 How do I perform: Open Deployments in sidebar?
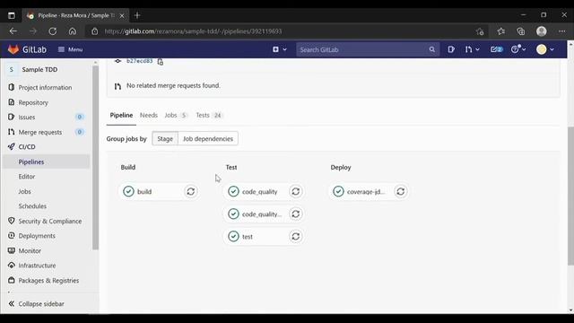(x=37, y=236)
